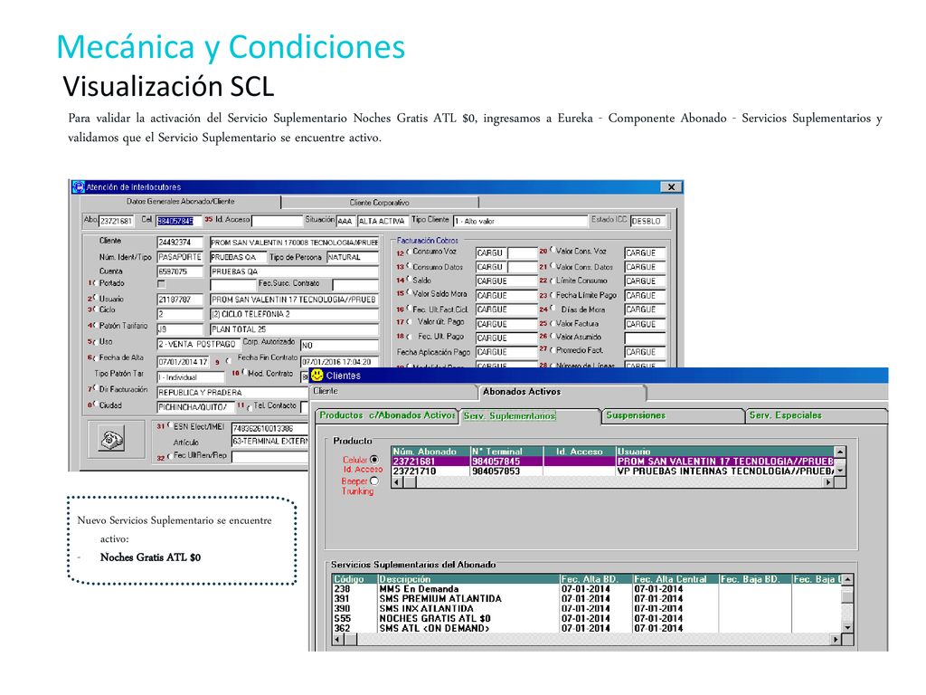This screenshot has width=926, height=695.
Task: Click terminal number 984057853
Action: click(x=496, y=471)
